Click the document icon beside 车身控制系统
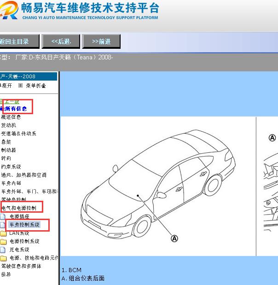Viewport: 278px width, 285px height. click(x=3, y=225)
